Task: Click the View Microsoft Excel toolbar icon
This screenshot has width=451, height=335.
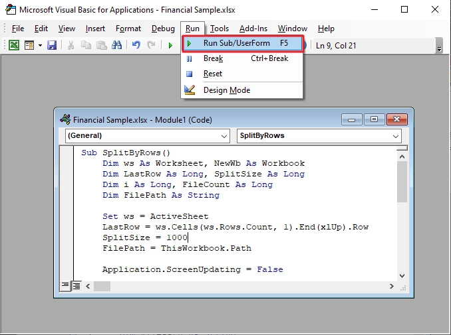Action: (14, 45)
